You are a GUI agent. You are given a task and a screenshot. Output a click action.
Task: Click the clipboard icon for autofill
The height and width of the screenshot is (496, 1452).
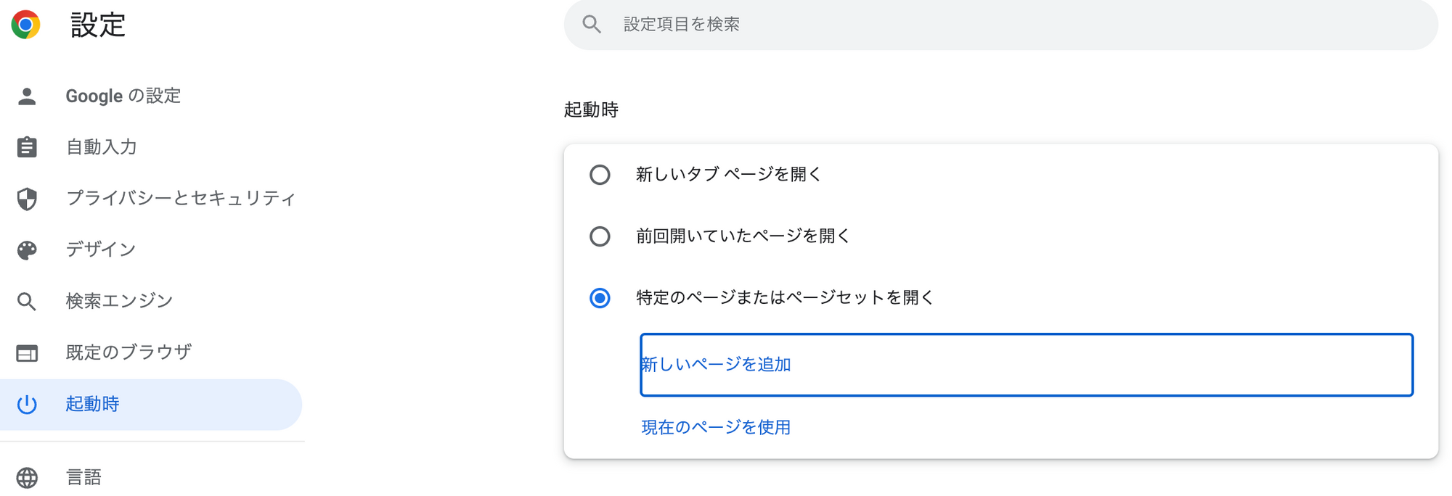pyautogui.click(x=27, y=147)
